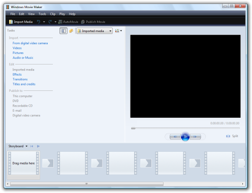This screenshot has width=252, height=193.
Task: Click the Pictures import link
Action: click(18, 53)
